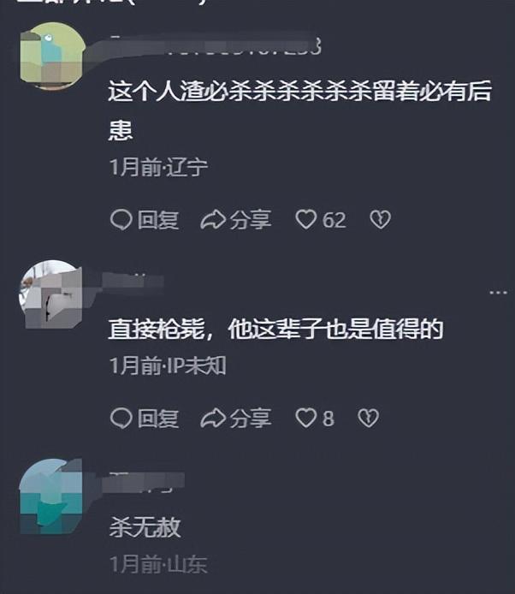
Task: Select the 这个人渣必杀 comment text
Action: pos(299,110)
